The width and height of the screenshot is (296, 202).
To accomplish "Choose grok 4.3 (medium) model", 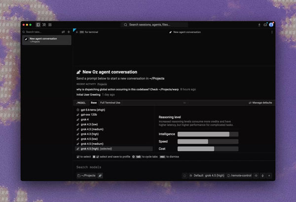I will point(113,129).
